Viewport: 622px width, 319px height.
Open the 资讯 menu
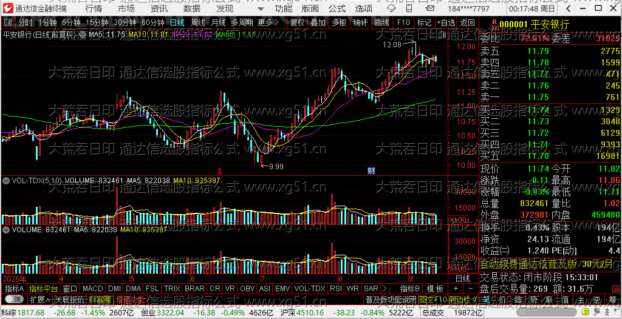point(159,8)
